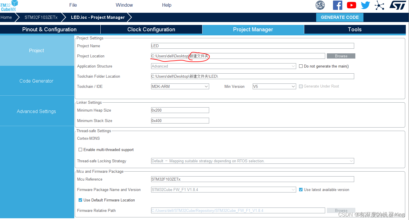Click the Firmware Relative Path label
Viewport: 409px width, 220px height.
pyautogui.click(x=96, y=210)
